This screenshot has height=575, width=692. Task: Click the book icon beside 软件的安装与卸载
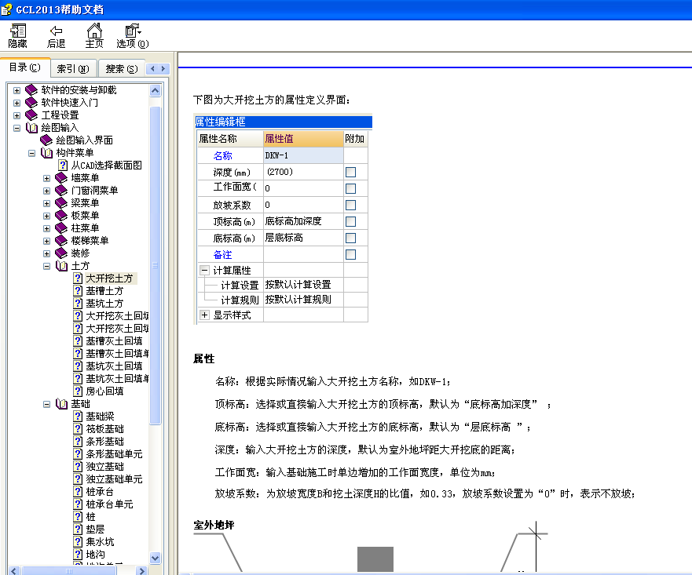point(31,90)
